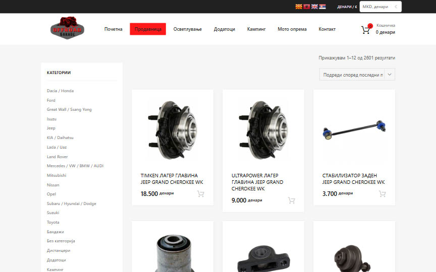Open the Подреди според последни sort dropdown

tap(357, 75)
